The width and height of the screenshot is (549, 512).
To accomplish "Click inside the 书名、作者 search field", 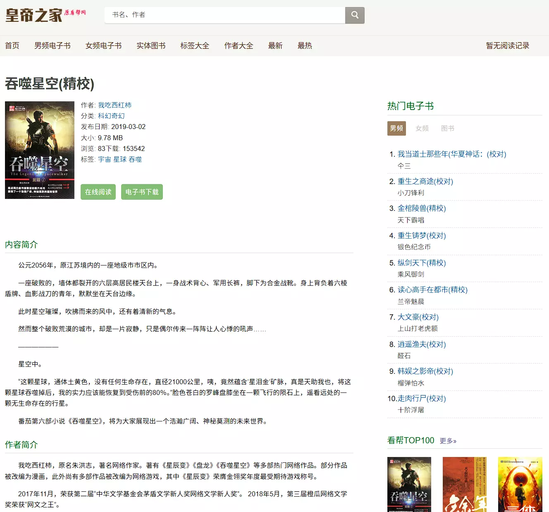I will [224, 15].
